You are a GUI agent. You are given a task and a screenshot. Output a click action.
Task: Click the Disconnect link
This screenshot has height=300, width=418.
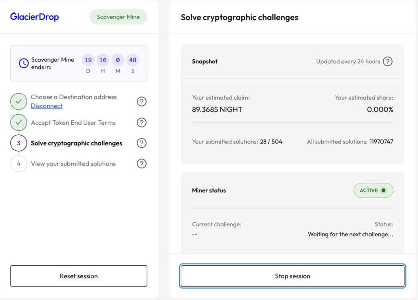[x=47, y=106]
